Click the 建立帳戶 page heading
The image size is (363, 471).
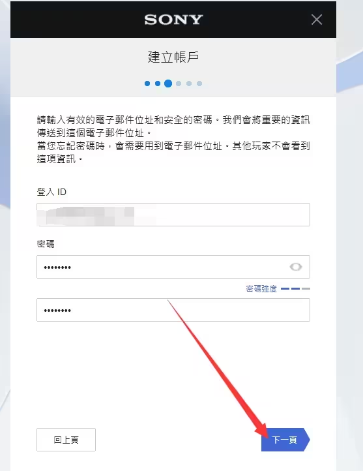tap(173, 57)
